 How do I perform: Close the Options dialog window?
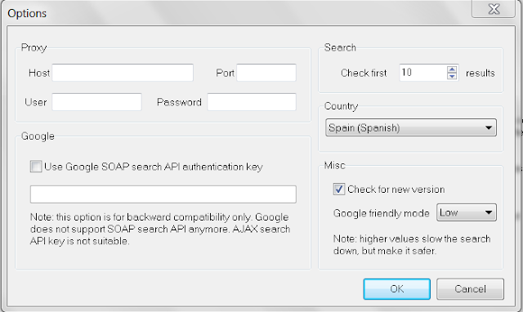click(494, 9)
